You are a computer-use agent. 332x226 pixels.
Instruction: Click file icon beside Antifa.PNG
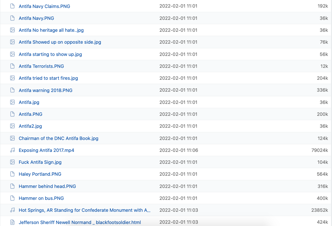click(x=13, y=114)
